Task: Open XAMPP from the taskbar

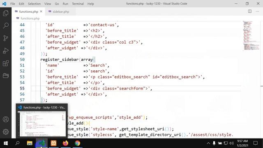Action: coord(53,143)
